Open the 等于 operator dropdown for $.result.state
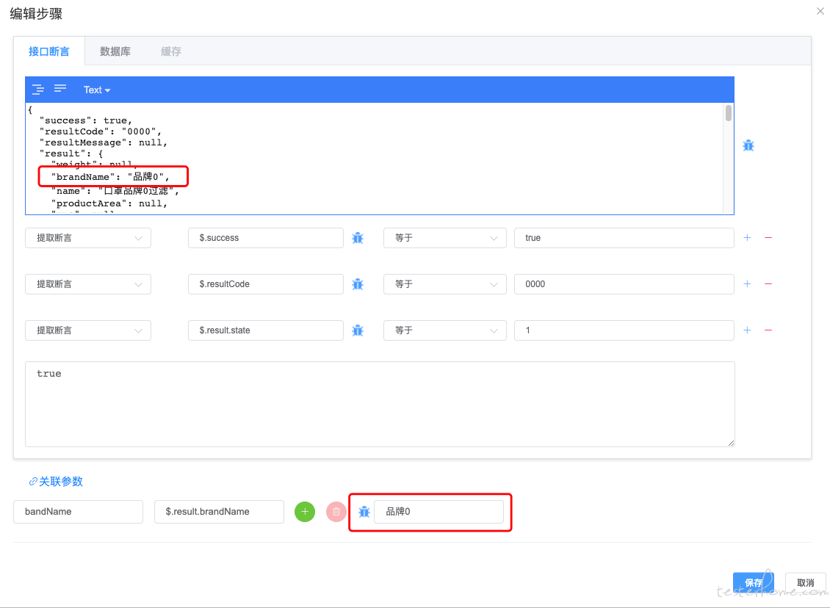 click(444, 330)
